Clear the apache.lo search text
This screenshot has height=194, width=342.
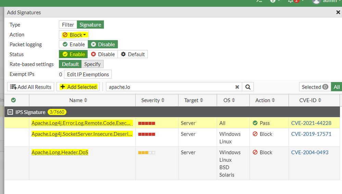pyautogui.click(x=237, y=87)
